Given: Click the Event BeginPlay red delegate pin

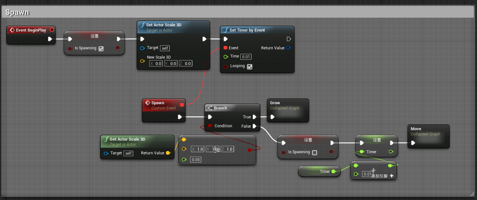Looking at the screenshot, I should [52, 30].
